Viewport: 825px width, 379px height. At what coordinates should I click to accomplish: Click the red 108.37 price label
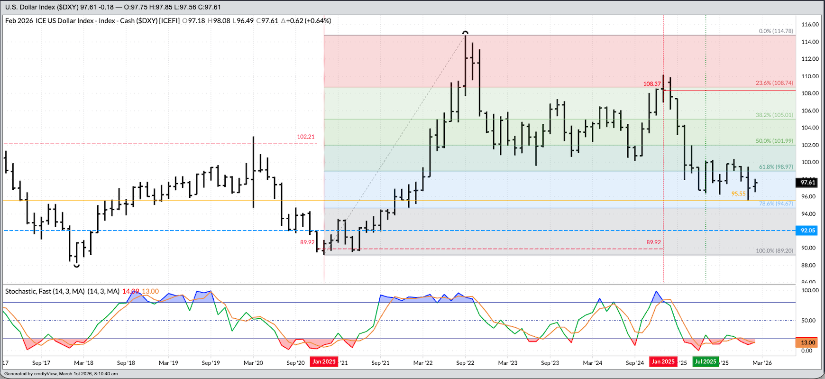point(652,84)
